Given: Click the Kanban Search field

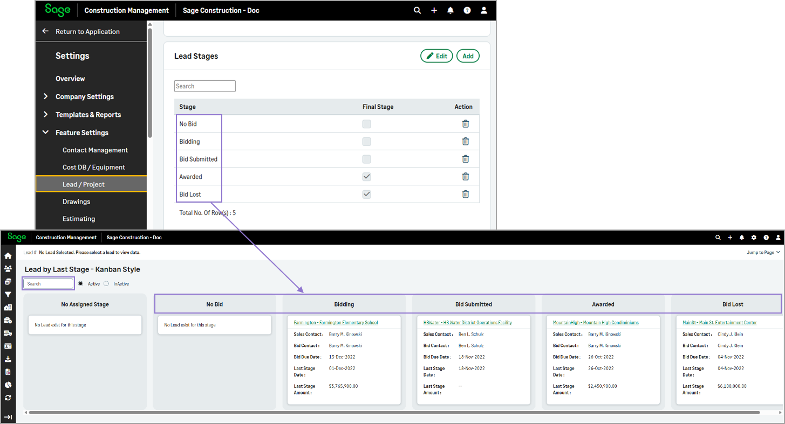Looking at the screenshot, I should [x=49, y=284].
